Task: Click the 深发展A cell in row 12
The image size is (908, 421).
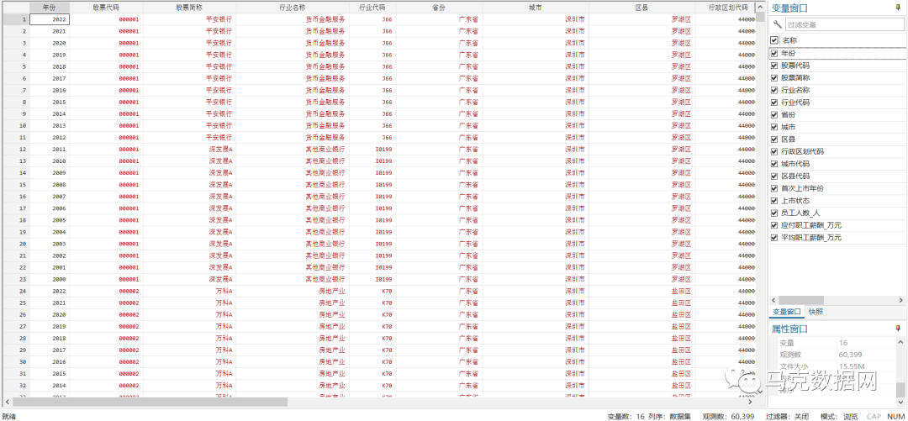Action: (189, 150)
